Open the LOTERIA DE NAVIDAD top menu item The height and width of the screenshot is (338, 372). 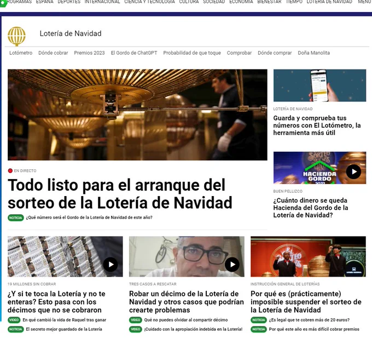329,2
